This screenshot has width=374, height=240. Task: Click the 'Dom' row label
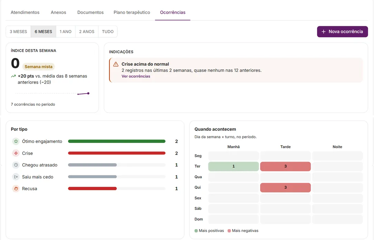[x=199, y=219]
